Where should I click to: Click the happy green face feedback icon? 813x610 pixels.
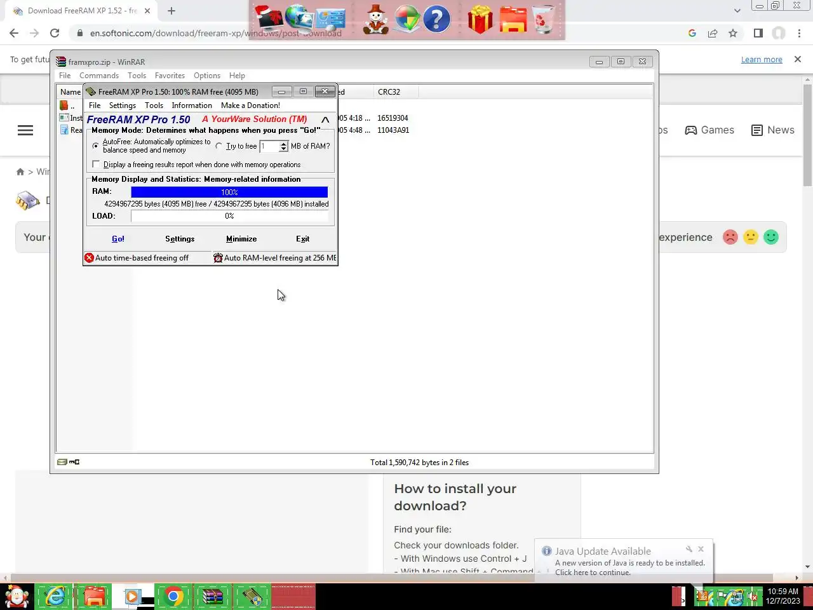[771, 237]
